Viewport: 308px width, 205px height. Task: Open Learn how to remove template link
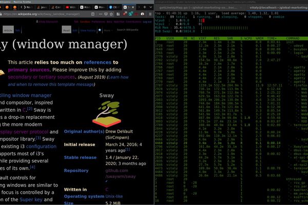tap(68, 81)
